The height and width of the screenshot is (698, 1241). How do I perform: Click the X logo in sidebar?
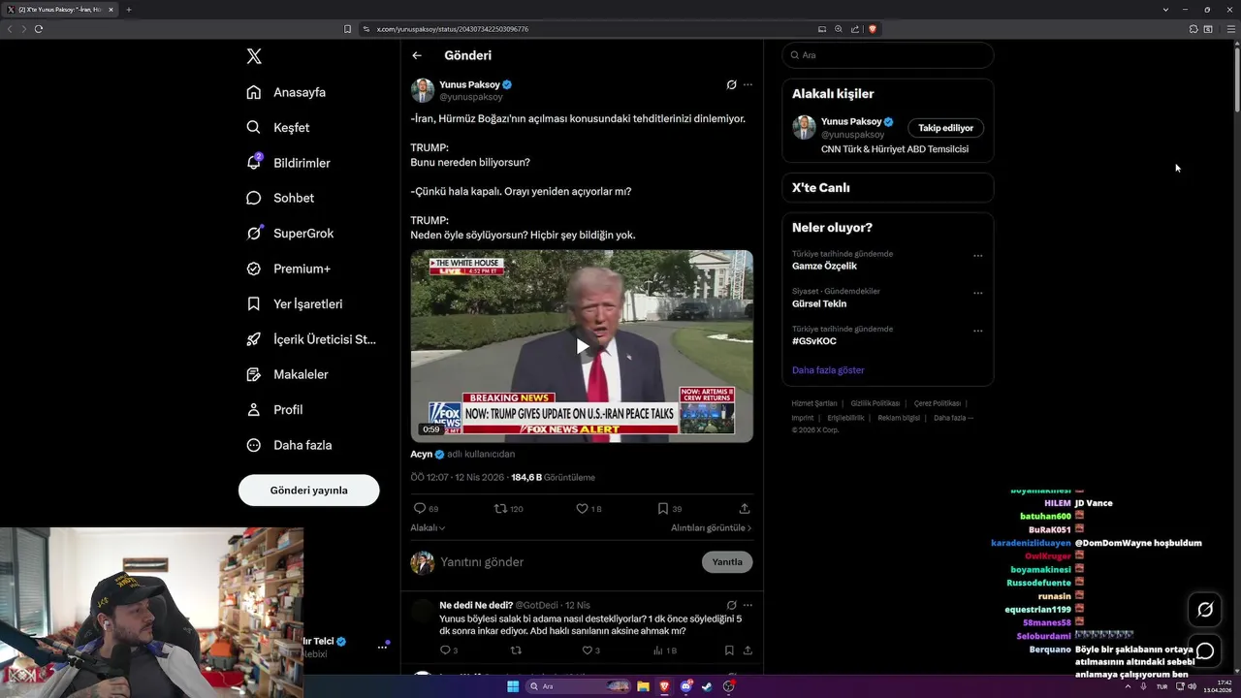pos(254,56)
